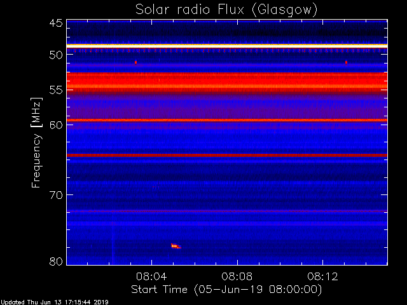Click the thin orange line just below 60 MHz
This screenshot has width=407, height=305.
pos(227,120)
